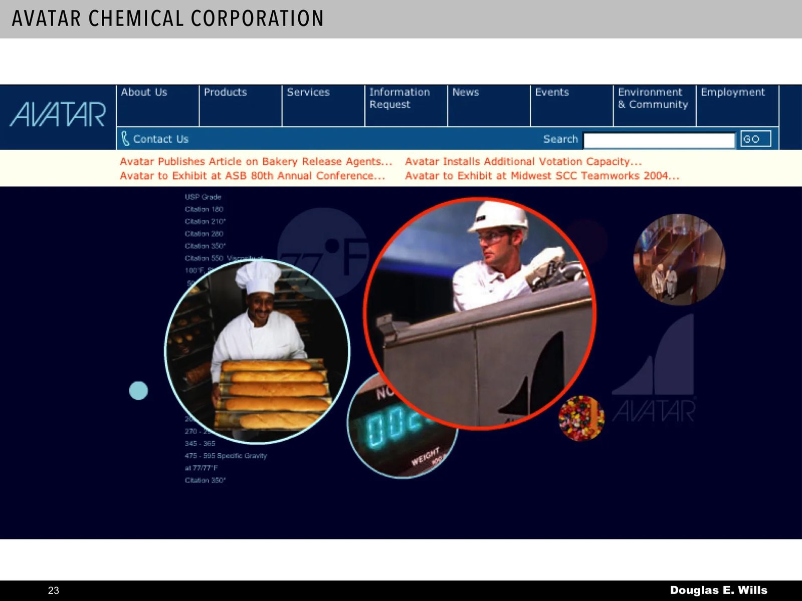
Task: Click inside the Search input field
Action: 659,140
